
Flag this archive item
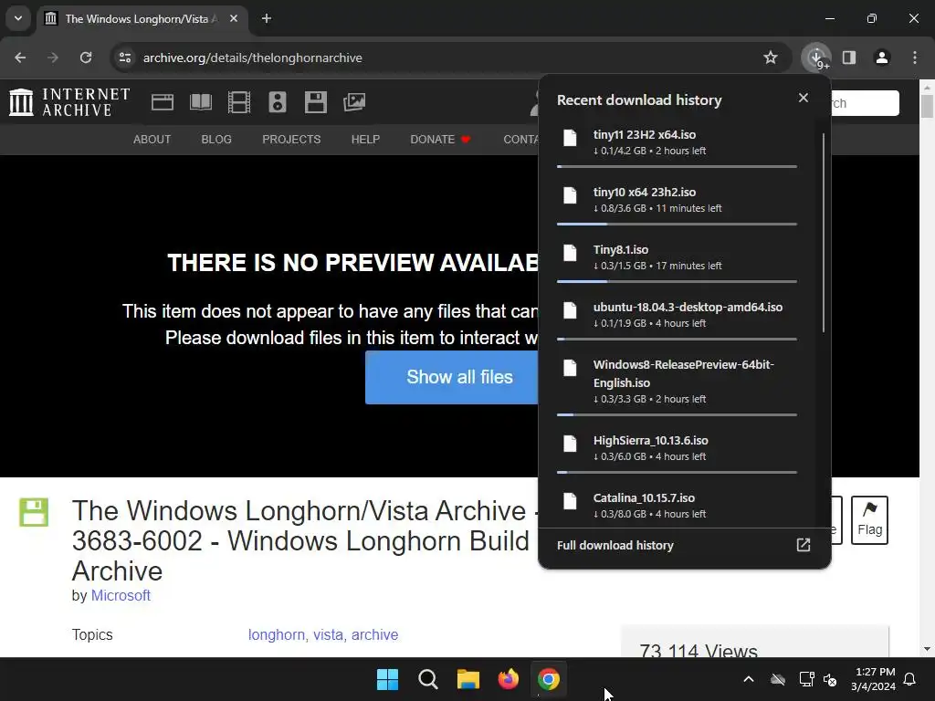(869, 520)
